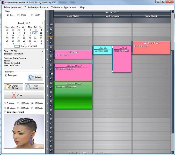This screenshot has width=175, height=155.
Task: Select the Week view radio button
Action: [18, 15]
